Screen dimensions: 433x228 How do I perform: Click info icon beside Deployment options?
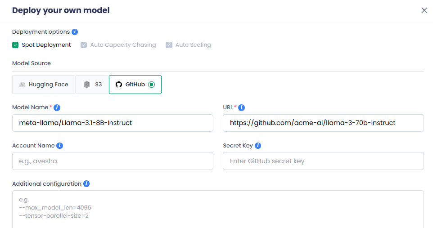tap(75, 32)
